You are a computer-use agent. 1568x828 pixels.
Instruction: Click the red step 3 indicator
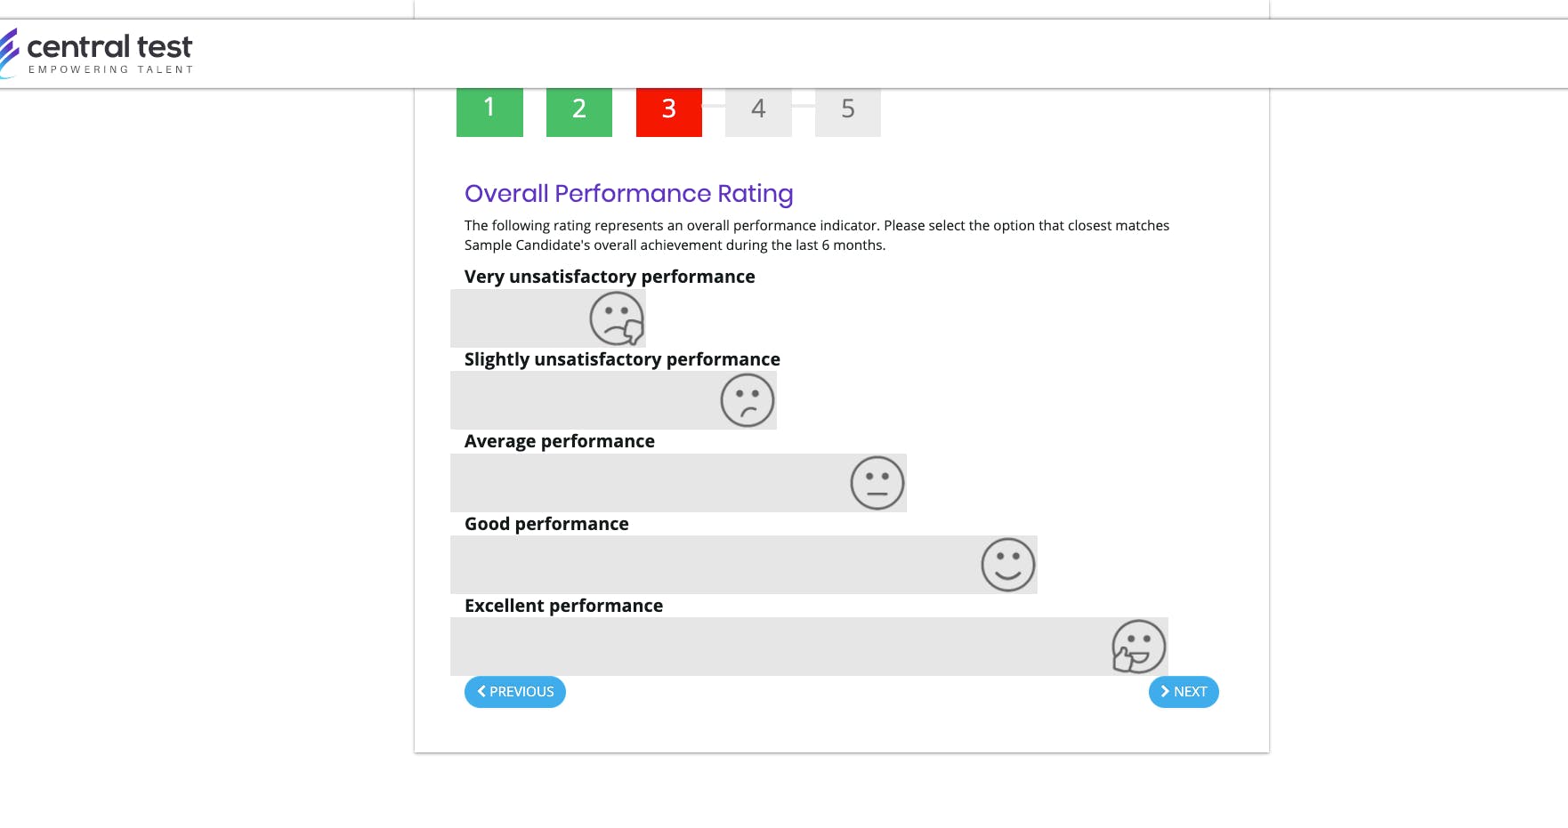(669, 112)
